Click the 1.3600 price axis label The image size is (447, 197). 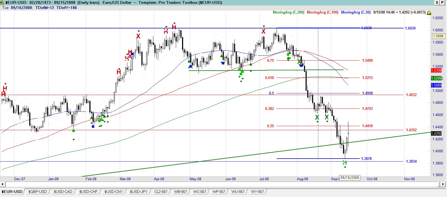tap(438, 175)
